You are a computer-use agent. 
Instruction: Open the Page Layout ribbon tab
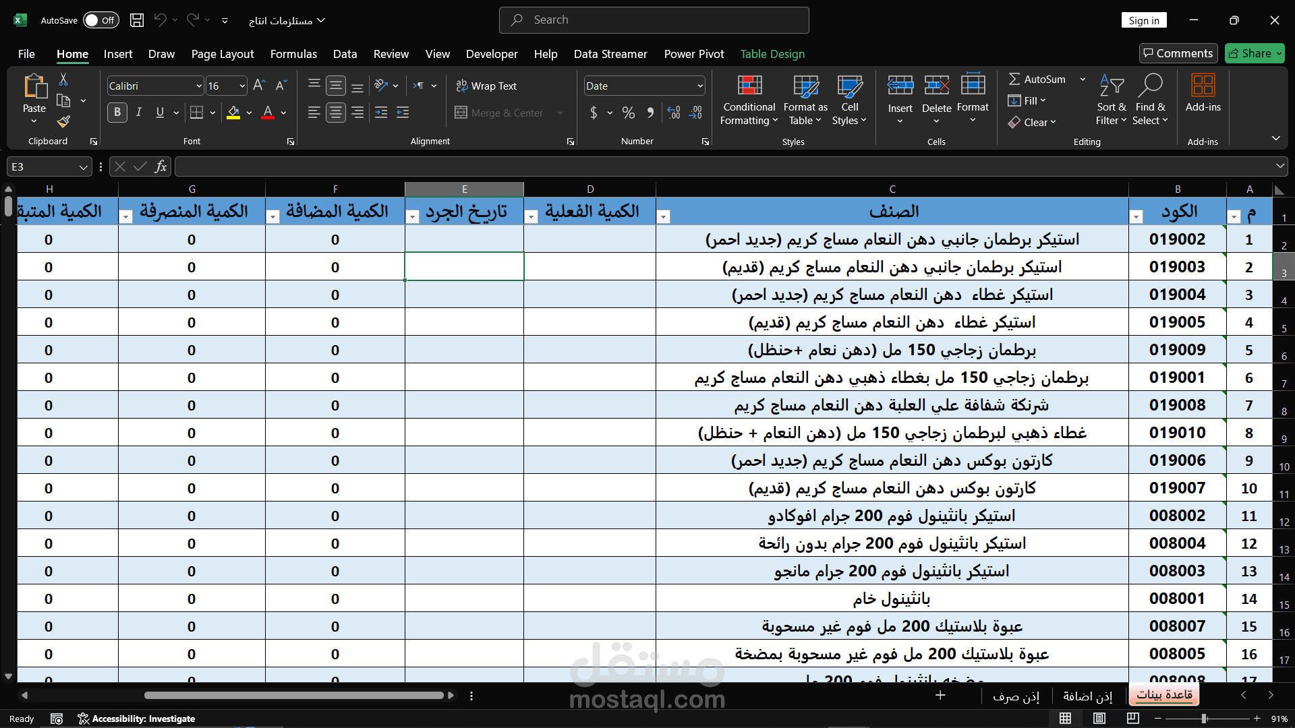(223, 54)
